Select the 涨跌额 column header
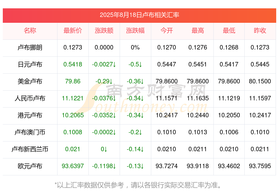Screen dimensions: 279x194 (104, 31)
